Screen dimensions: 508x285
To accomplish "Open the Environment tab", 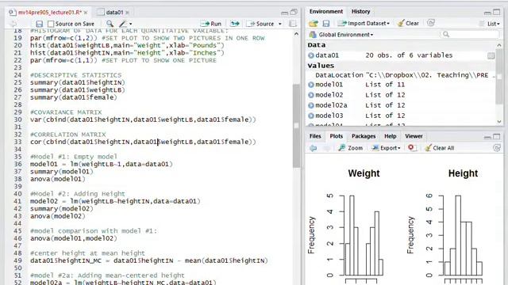I will (325, 11).
